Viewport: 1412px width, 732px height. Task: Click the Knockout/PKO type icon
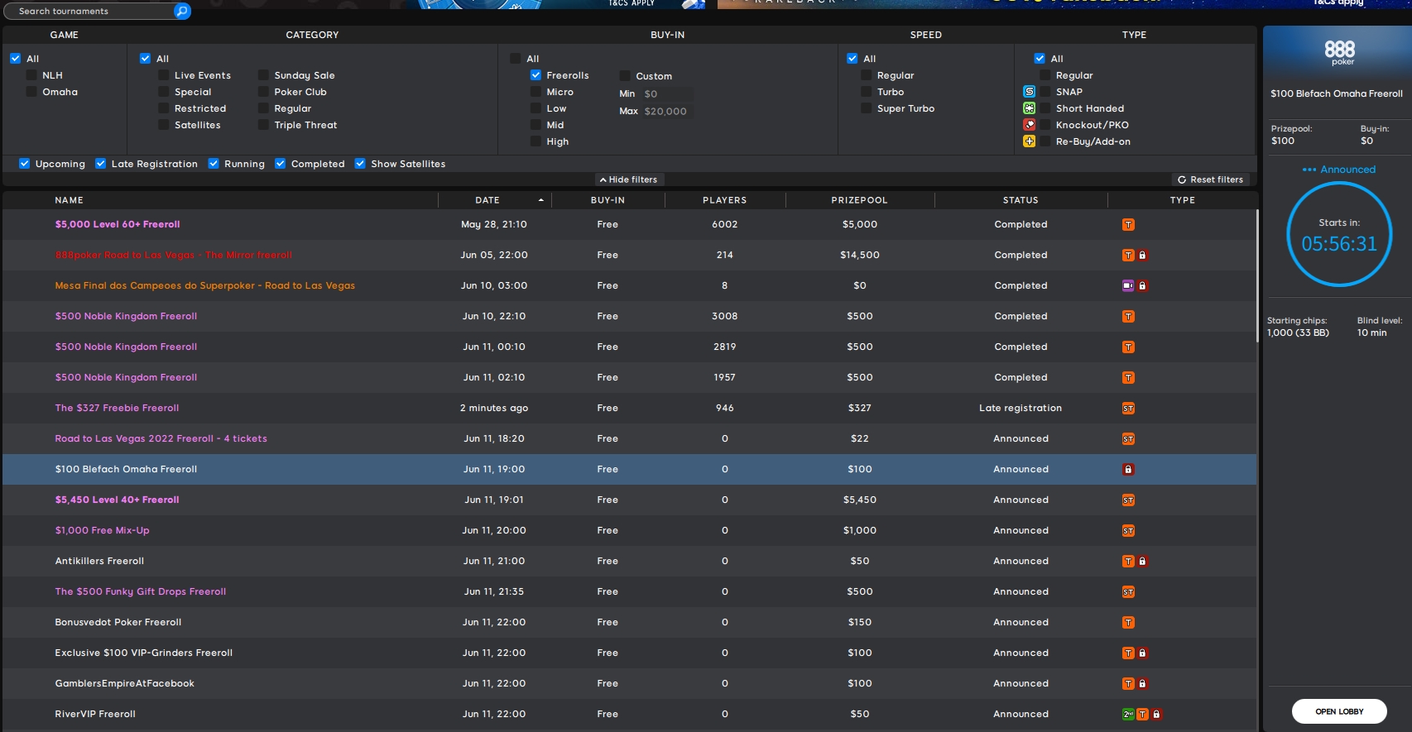point(1029,125)
